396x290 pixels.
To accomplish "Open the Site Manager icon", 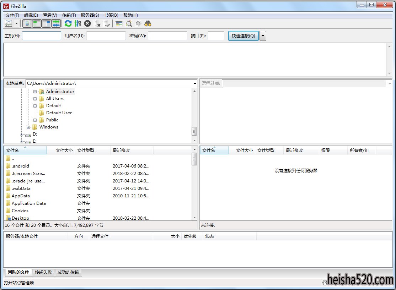I will (x=9, y=24).
